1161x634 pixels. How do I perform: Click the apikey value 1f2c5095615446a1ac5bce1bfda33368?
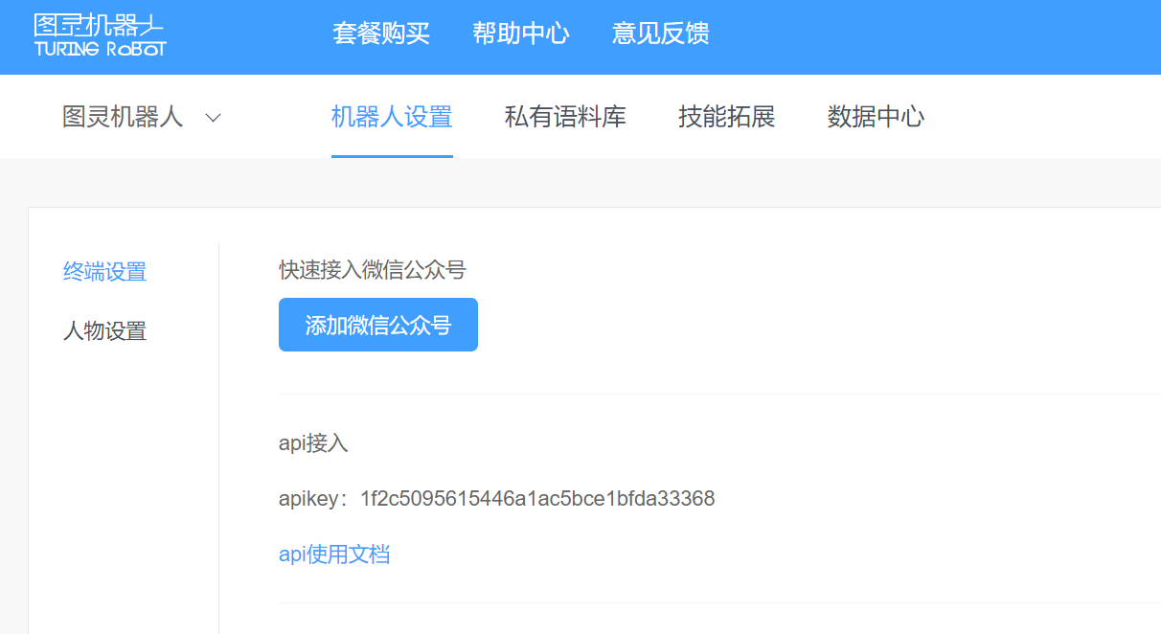coord(537,498)
